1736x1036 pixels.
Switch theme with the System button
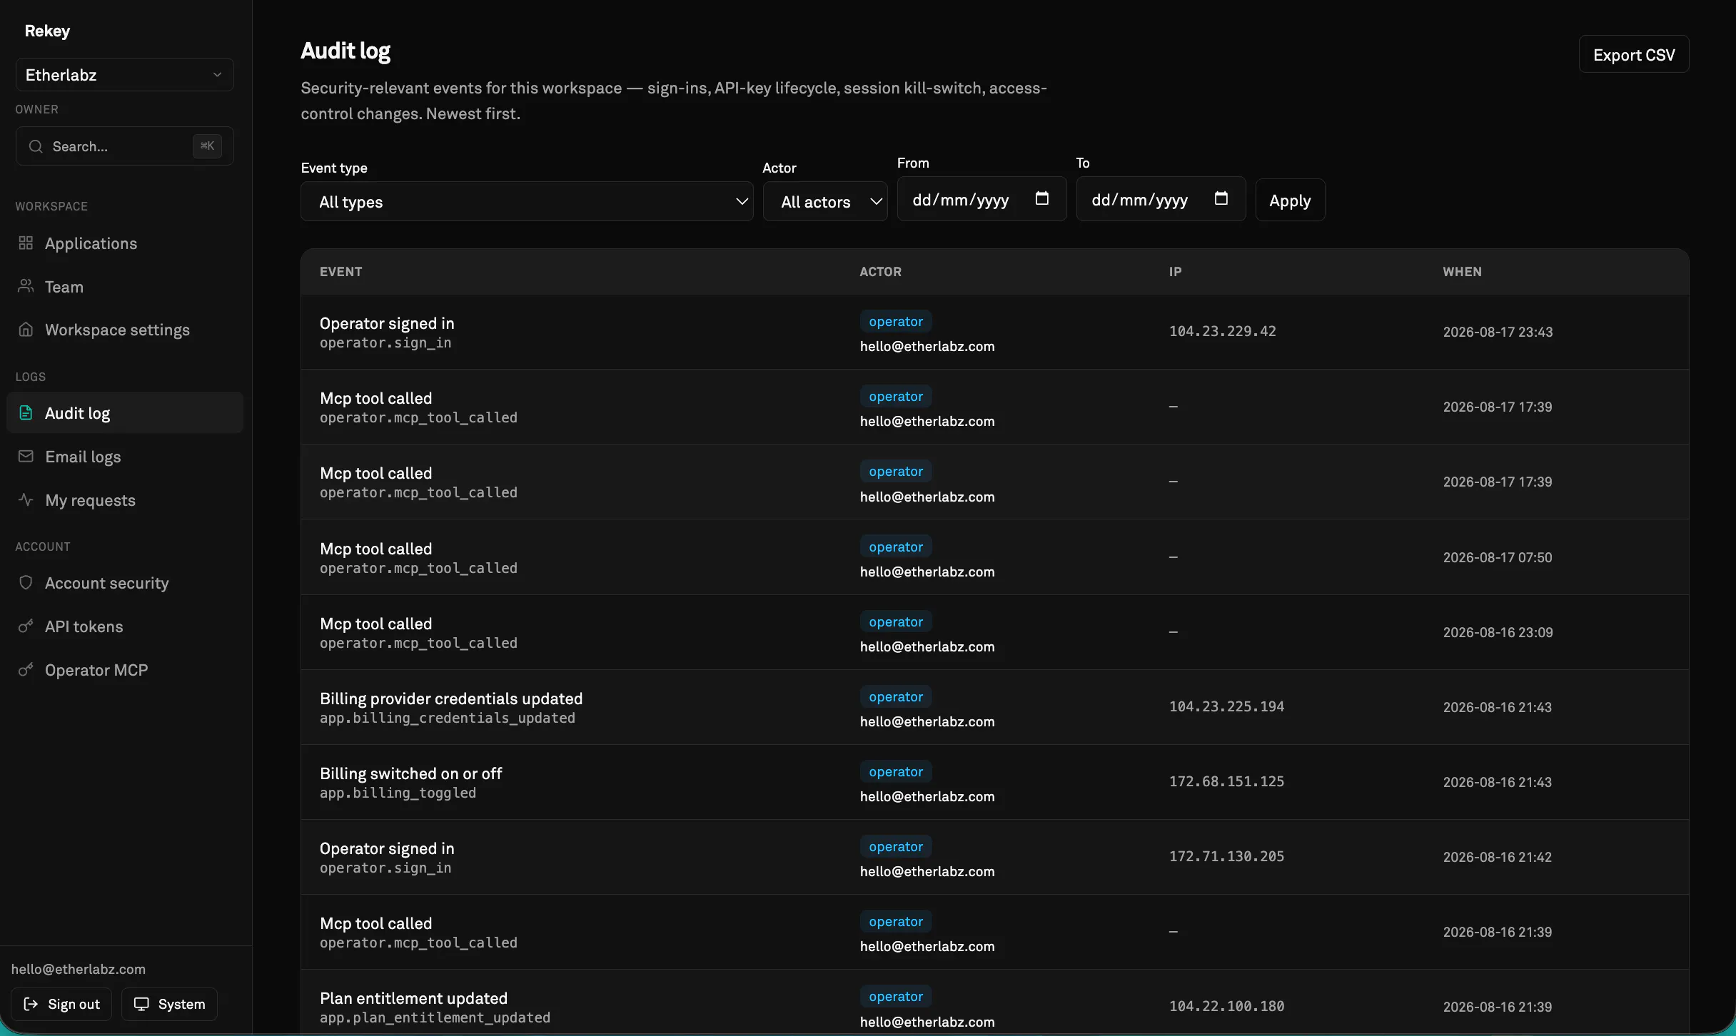(169, 1004)
